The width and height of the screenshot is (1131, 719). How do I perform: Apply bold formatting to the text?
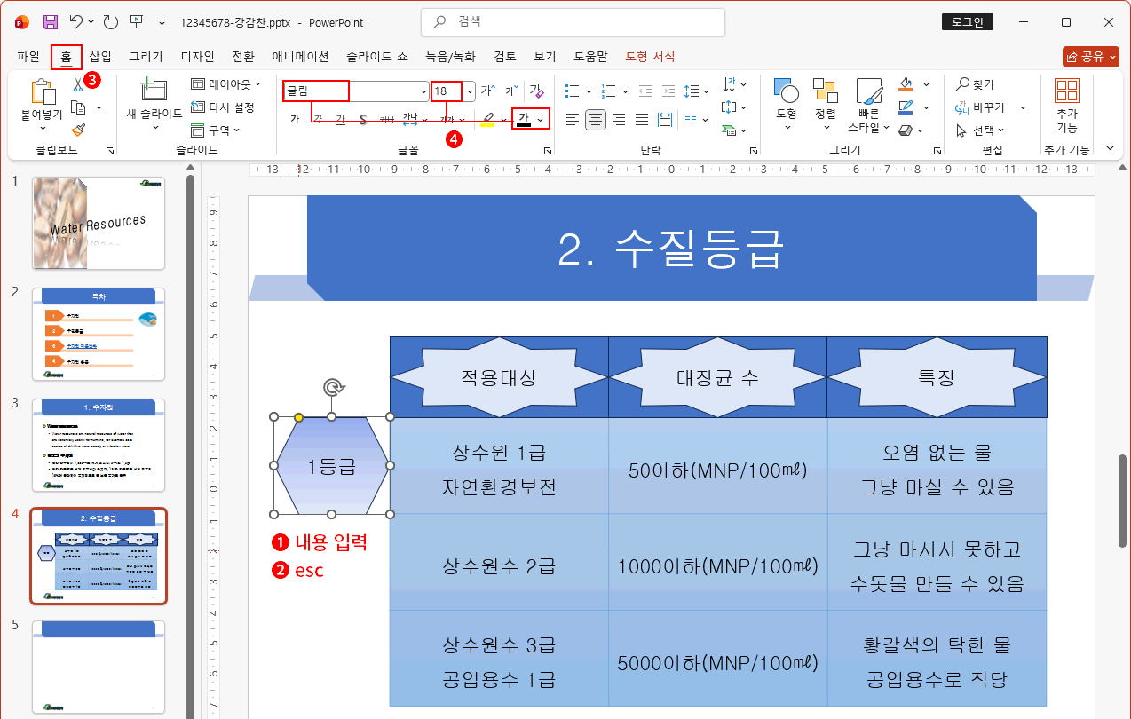click(297, 116)
